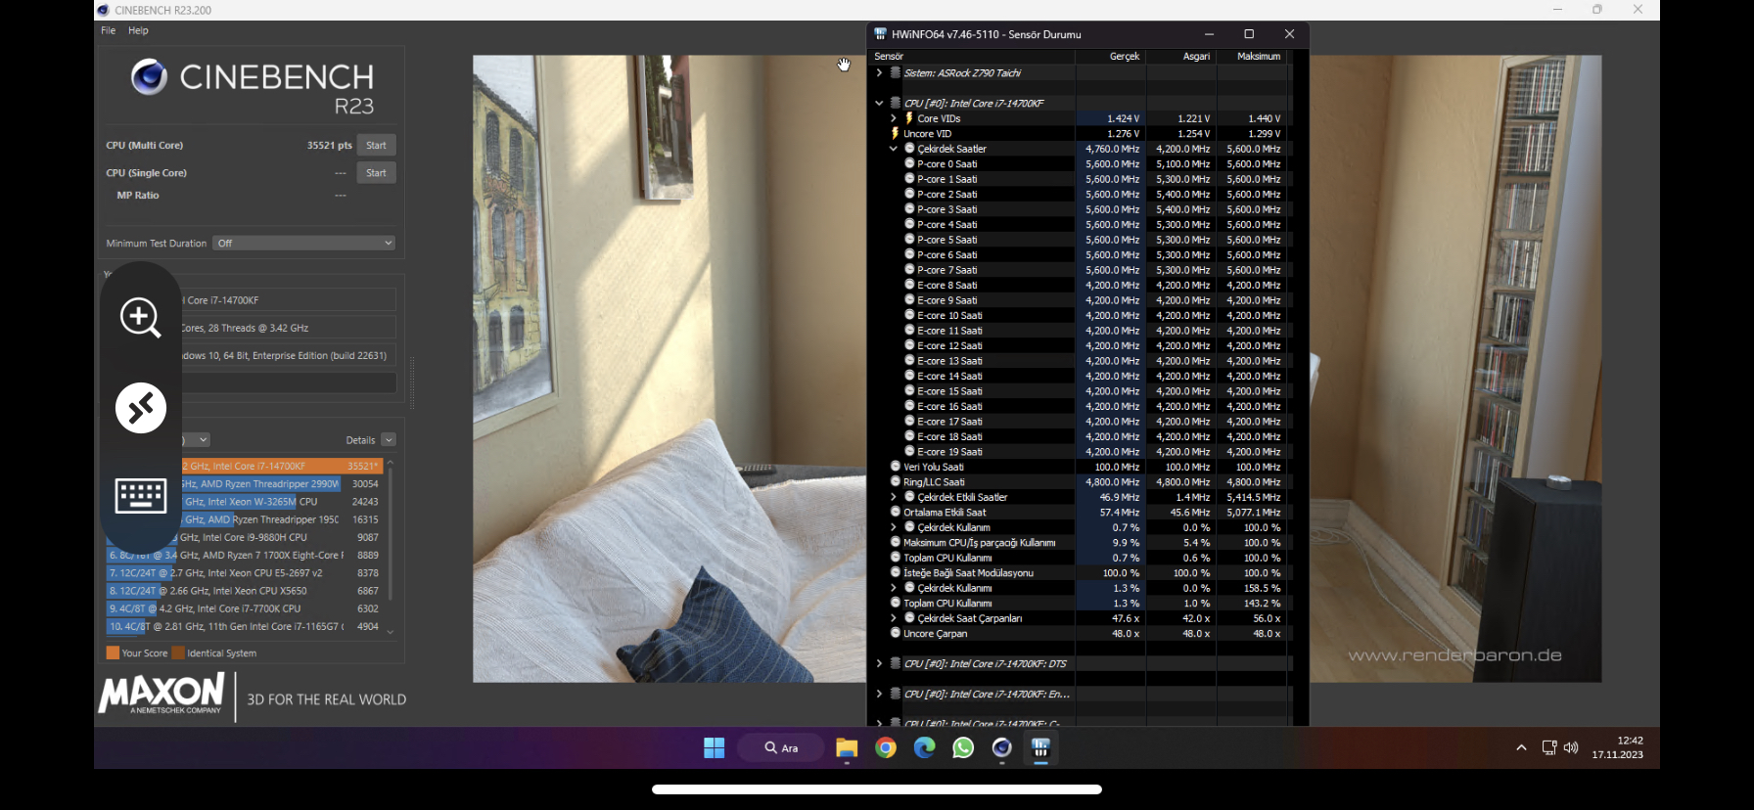Viewport: 1754px width, 810px height.
Task: Open the Minimum Test Duration dropdown
Action: coord(303,243)
